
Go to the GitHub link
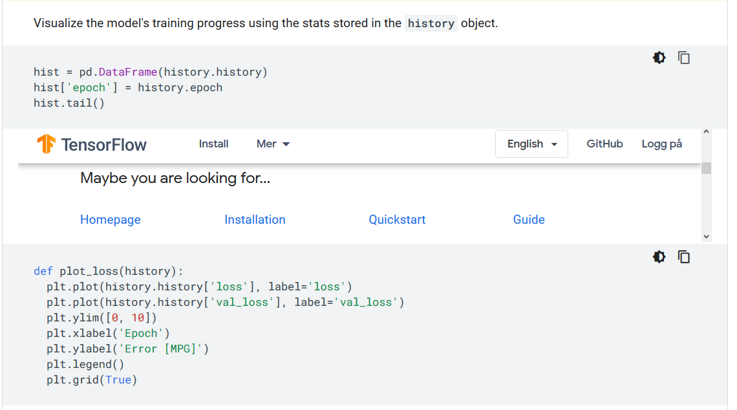(604, 144)
